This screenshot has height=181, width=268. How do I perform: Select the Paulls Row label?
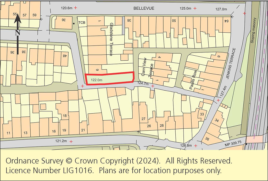[193, 80]
